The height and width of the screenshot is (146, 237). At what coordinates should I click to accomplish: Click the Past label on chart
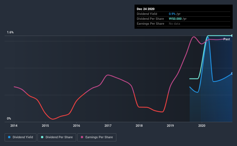click(227, 39)
